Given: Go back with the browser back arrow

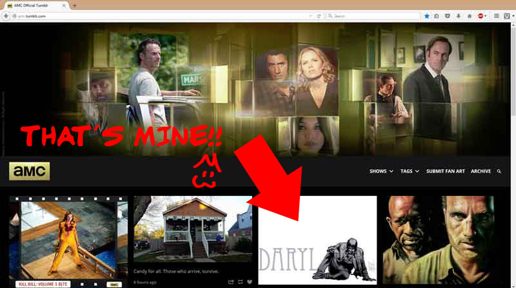Looking at the screenshot, I should pyautogui.click(x=6, y=15).
